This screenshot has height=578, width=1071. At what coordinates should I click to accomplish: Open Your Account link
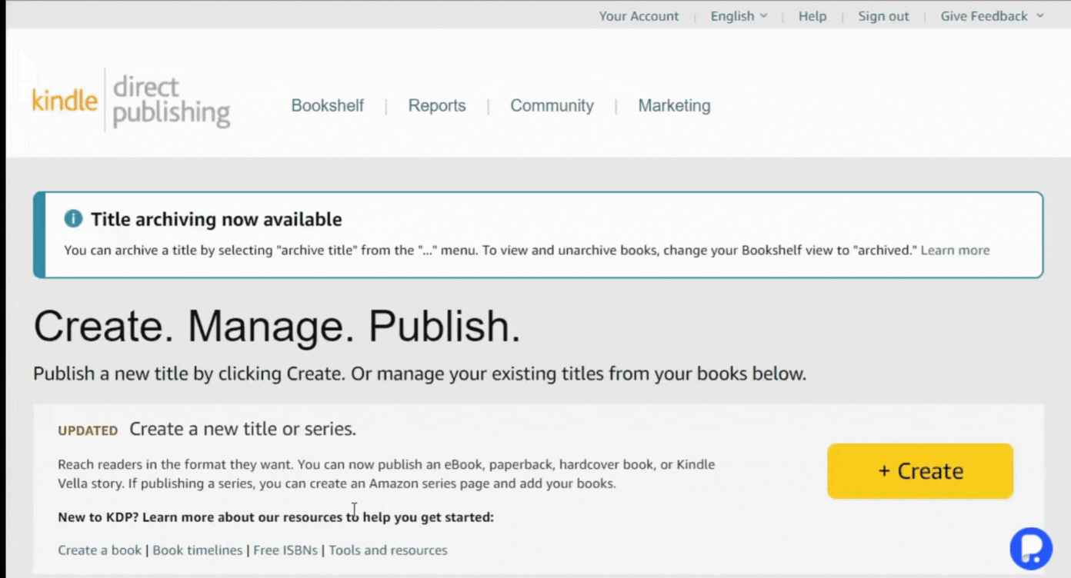click(x=639, y=16)
